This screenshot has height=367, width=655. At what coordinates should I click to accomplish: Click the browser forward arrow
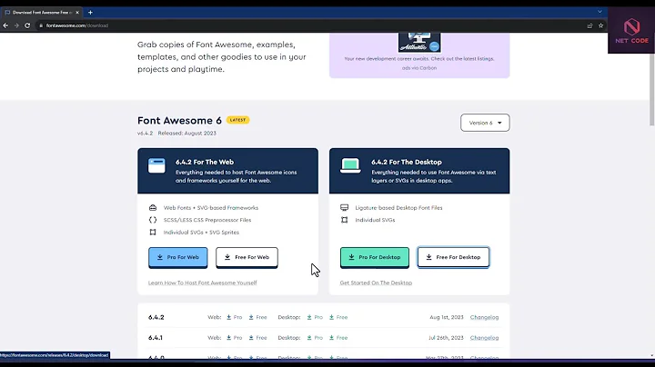point(16,25)
